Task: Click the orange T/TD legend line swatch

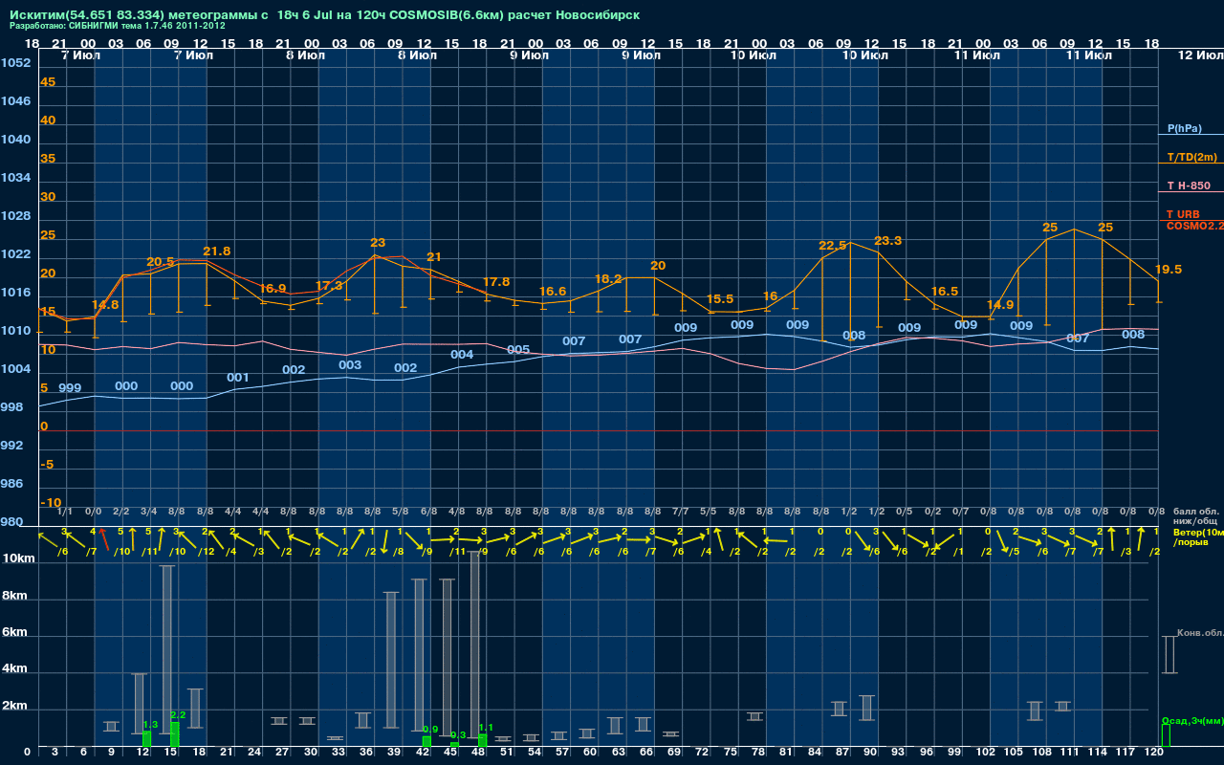Action: [x=1191, y=164]
